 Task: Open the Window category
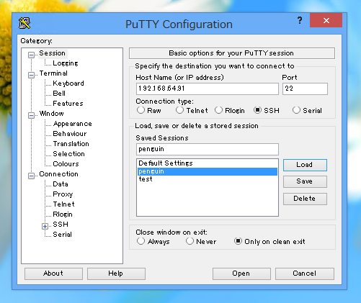[x=52, y=114]
